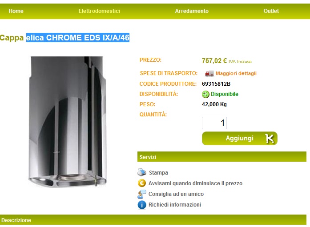The image size is (310, 227).
Task: Click the blue information icon
Action: 142,205
